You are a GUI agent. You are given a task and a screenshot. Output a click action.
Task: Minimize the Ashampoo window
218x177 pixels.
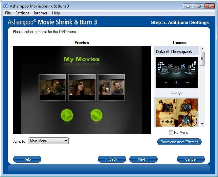click(188, 6)
